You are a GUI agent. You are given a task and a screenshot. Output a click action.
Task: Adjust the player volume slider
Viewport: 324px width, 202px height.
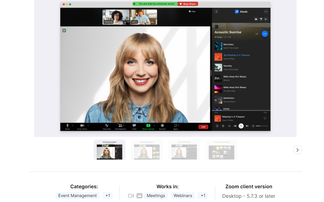tap(262, 126)
